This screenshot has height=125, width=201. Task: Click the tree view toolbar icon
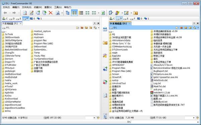pos(67,13)
